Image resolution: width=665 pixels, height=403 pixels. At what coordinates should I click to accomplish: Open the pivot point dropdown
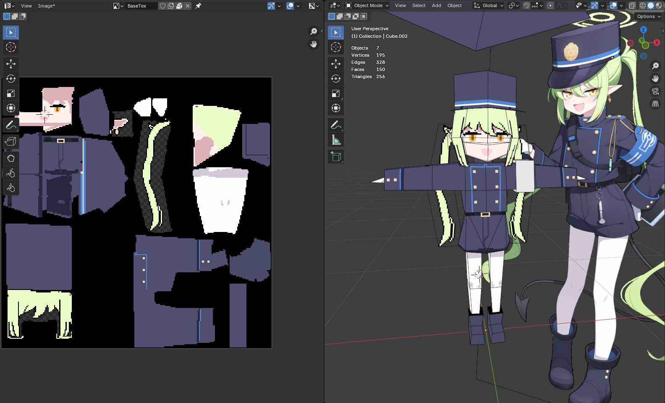pyautogui.click(x=513, y=5)
